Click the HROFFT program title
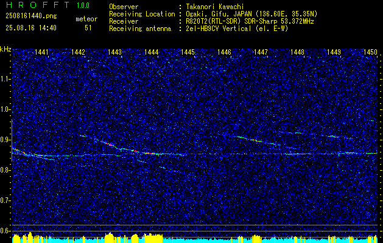Image resolution: width=383 pixels, height=243 pixels. [x=38, y=5]
